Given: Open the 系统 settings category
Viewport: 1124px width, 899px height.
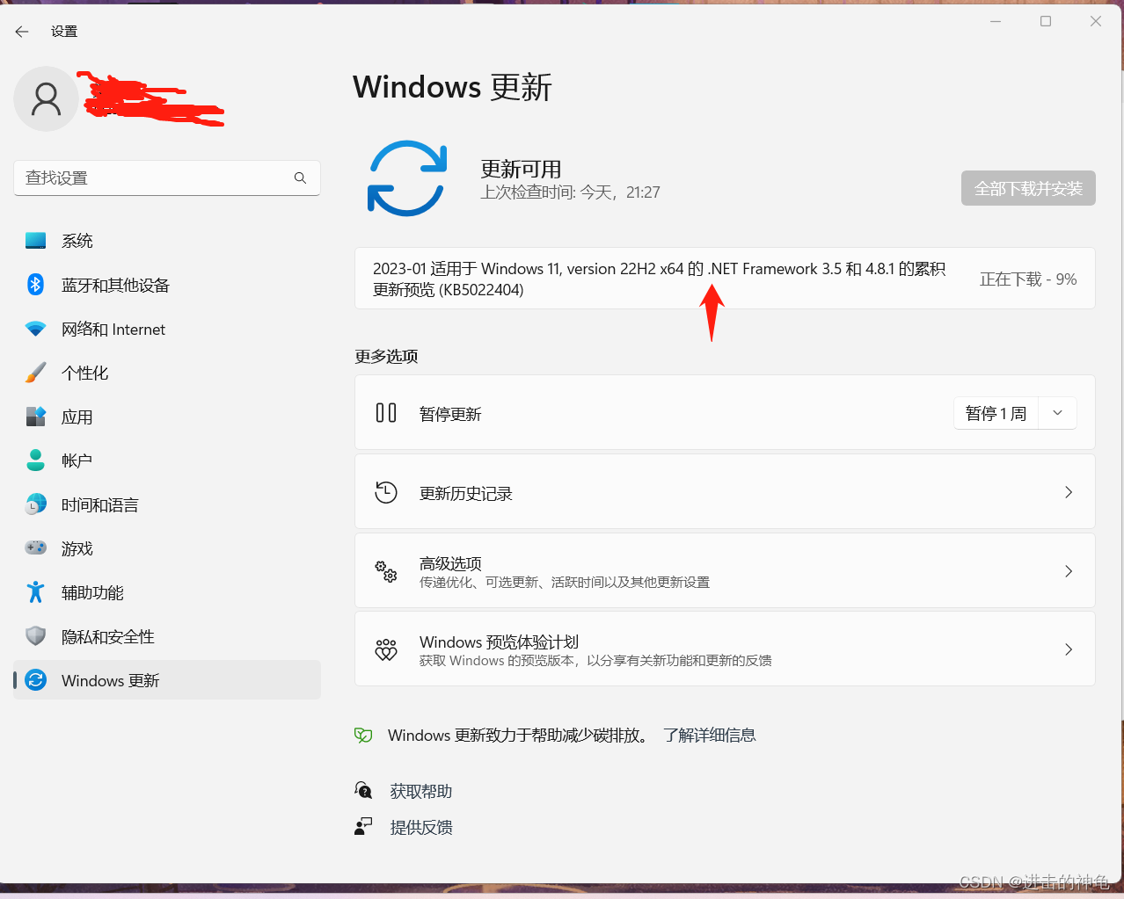Looking at the screenshot, I should pyautogui.click(x=167, y=241).
